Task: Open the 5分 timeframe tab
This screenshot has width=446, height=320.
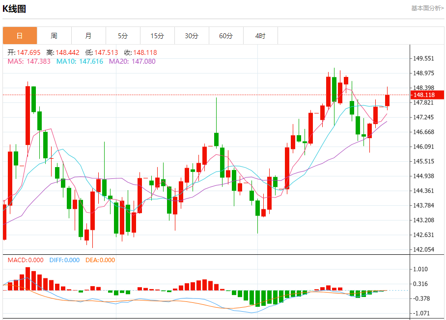Action: tap(123, 36)
